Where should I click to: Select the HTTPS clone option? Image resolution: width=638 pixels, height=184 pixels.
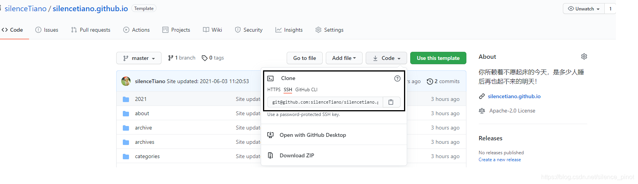pos(274,90)
